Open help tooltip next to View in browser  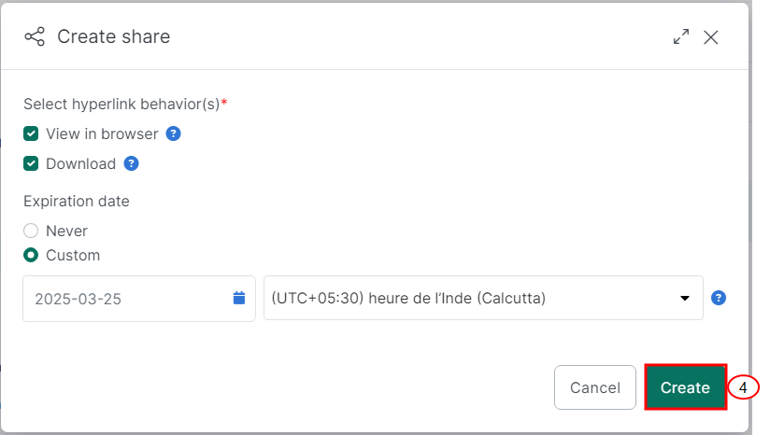pyautogui.click(x=174, y=133)
